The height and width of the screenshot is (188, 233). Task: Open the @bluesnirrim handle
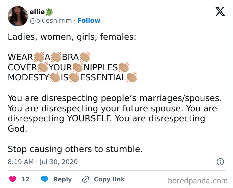(x=51, y=21)
